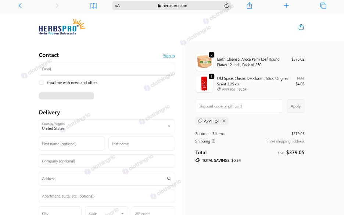Click the Shipping help question icon
This screenshot has width=344, height=215.
214,141
